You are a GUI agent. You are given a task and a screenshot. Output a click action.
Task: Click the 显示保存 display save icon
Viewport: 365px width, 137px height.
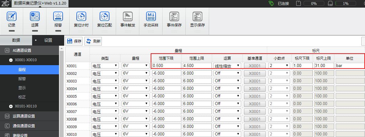click(197, 16)
